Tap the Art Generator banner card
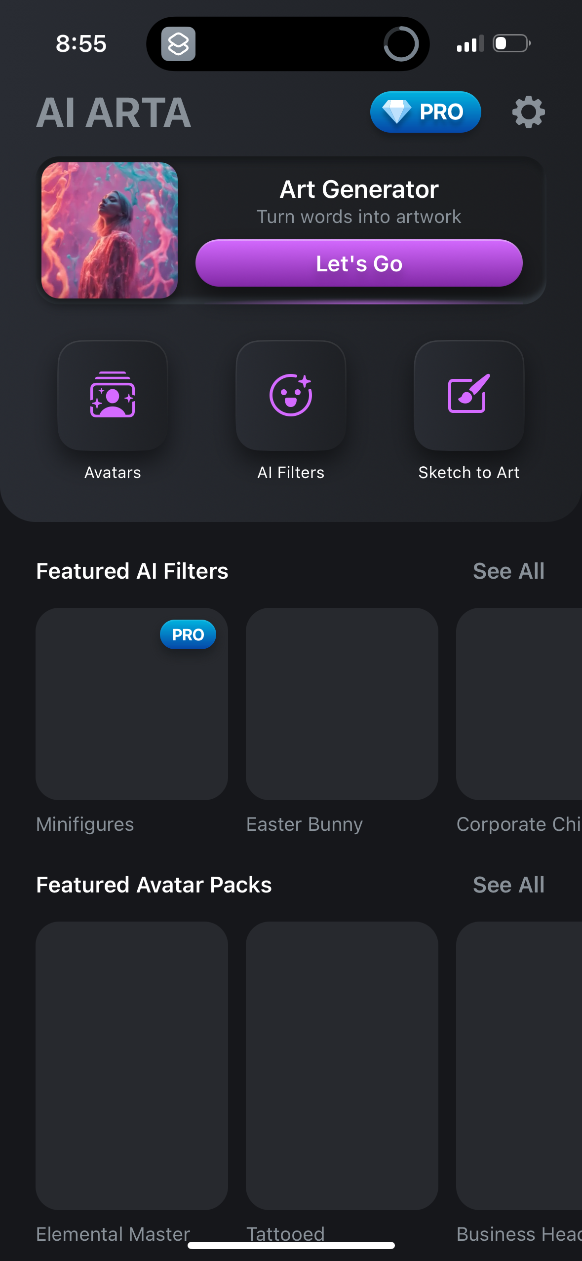This screenshot has width=582, height=1261. (359, 263)
